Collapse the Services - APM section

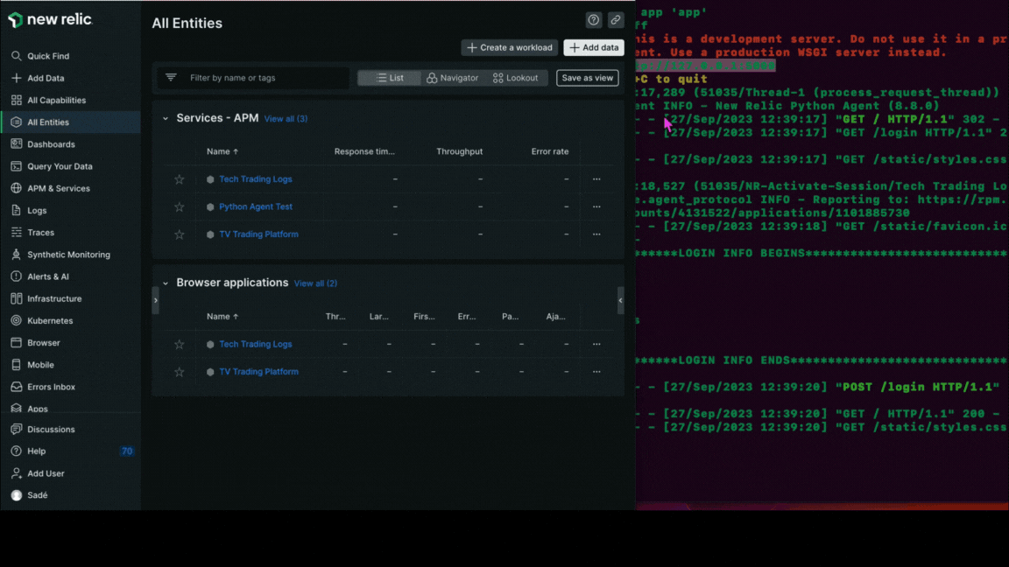[166, 117]
